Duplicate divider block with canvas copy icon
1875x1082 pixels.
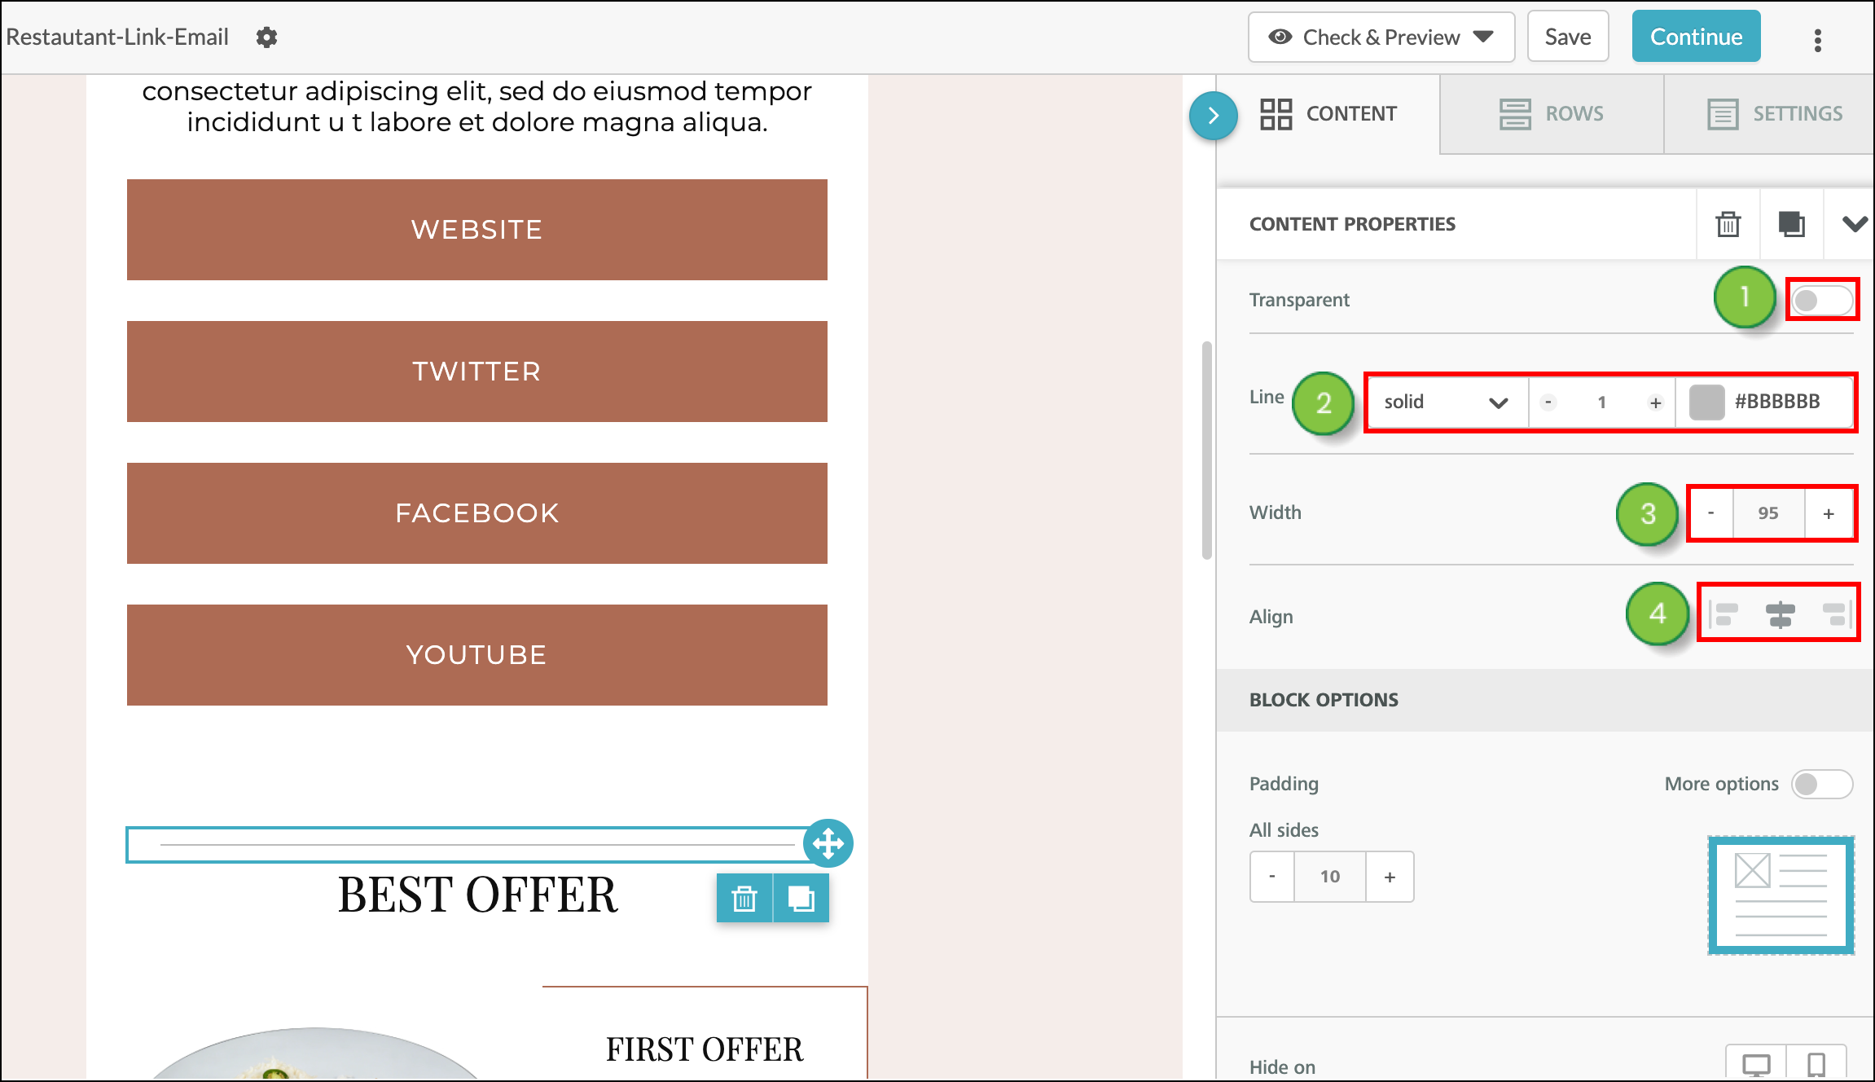click(x=801, y=899)
